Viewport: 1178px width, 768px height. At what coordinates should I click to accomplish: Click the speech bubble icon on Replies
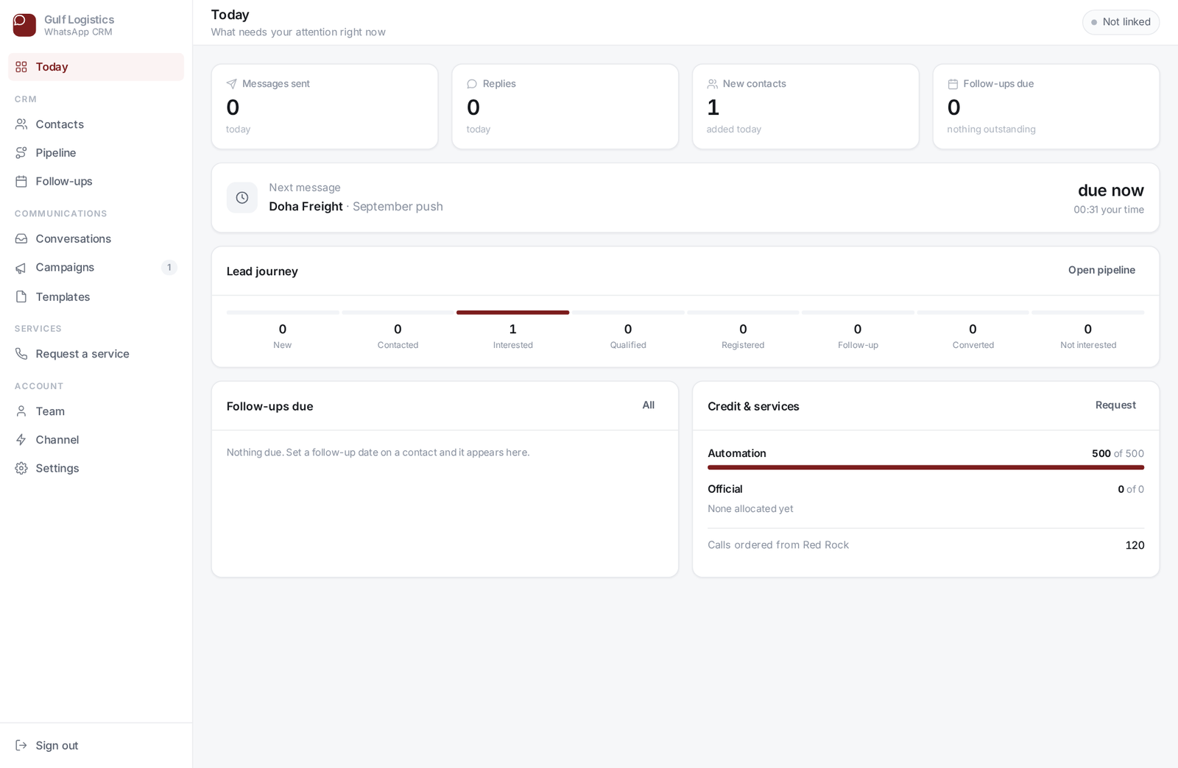[472, 84]
